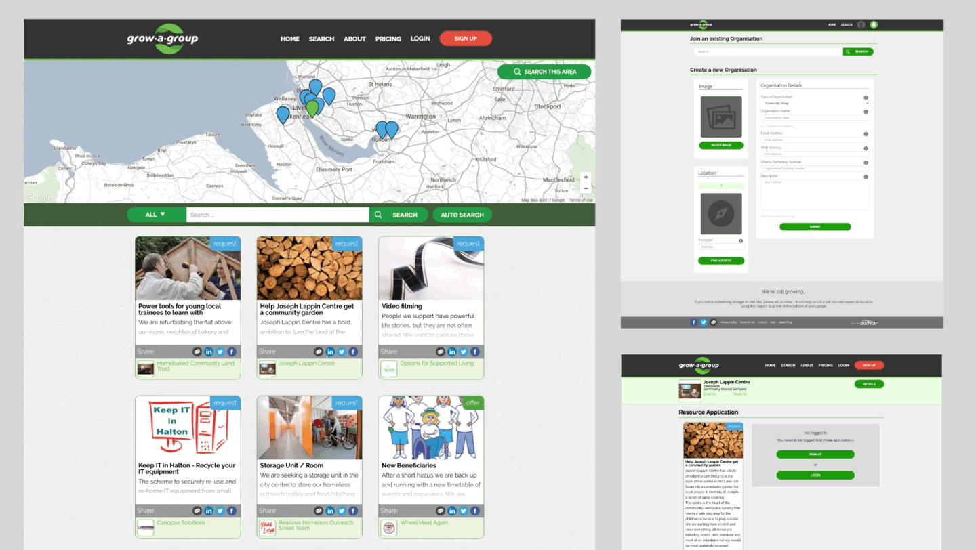Copy link icon on Power tools card
The width and height of the screenshot is (976, 550).
(x=197, y=352)
